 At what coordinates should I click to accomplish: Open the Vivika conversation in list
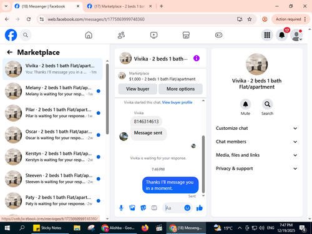52,69
